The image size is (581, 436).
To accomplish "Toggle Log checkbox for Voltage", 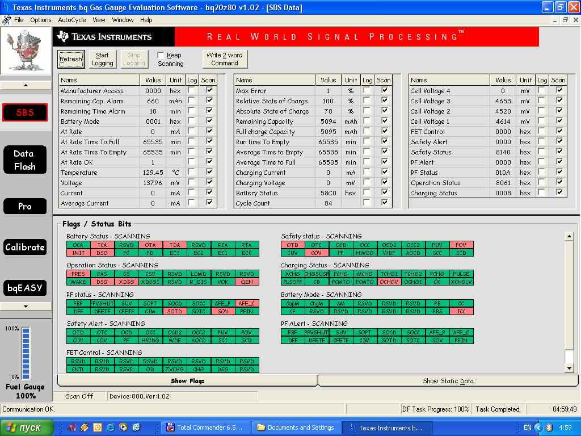I will 191,182.
